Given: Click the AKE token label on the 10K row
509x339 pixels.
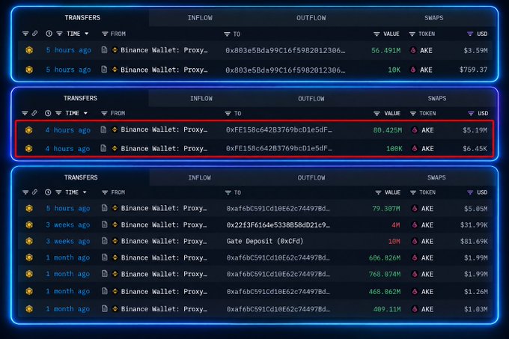Looking at the screenshot, I should pyautogui.click(x=426, y=70).
